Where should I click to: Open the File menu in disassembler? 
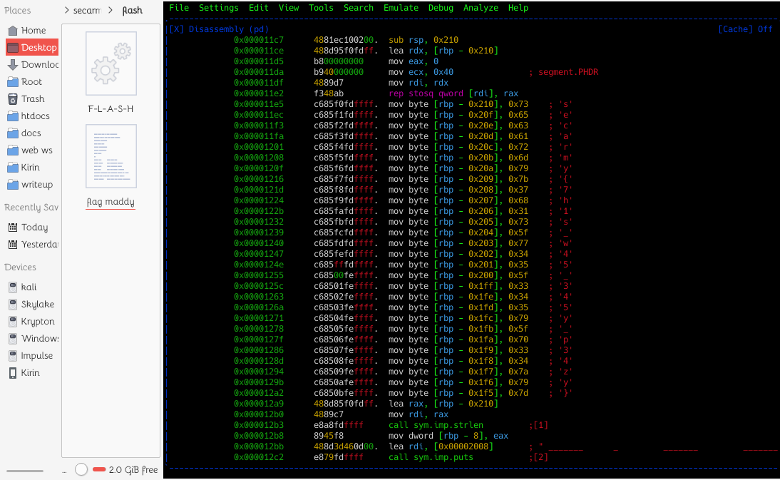point(178,8)
